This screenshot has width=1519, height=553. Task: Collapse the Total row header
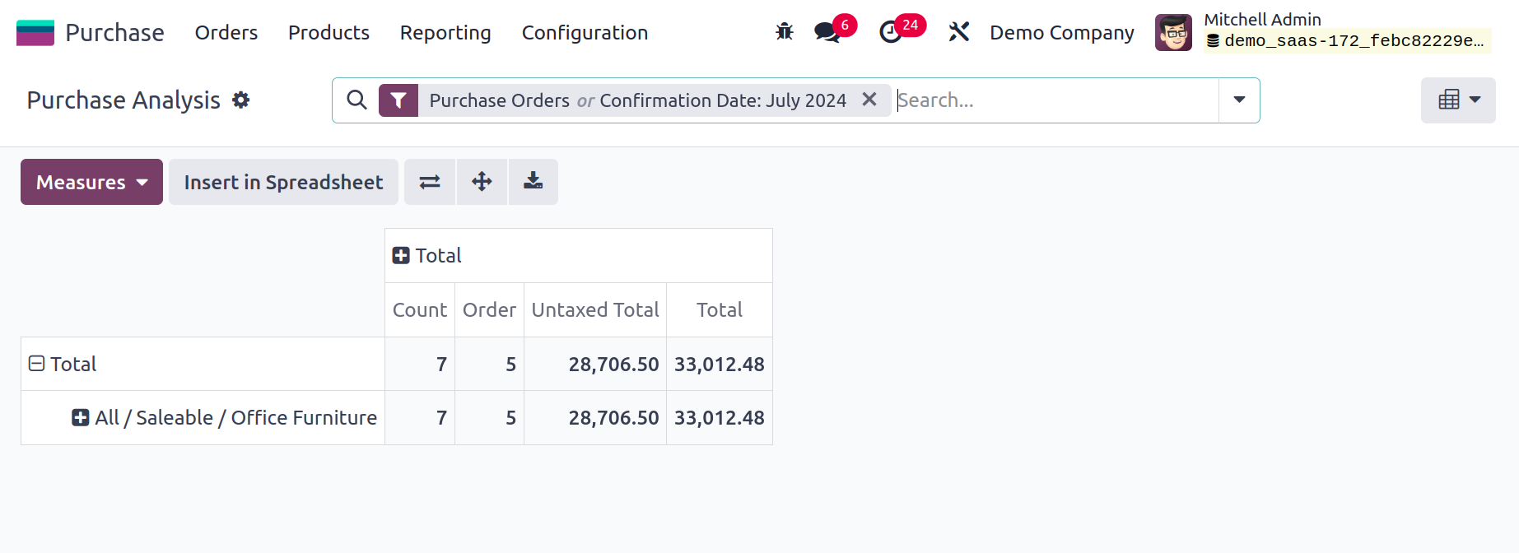37,364
